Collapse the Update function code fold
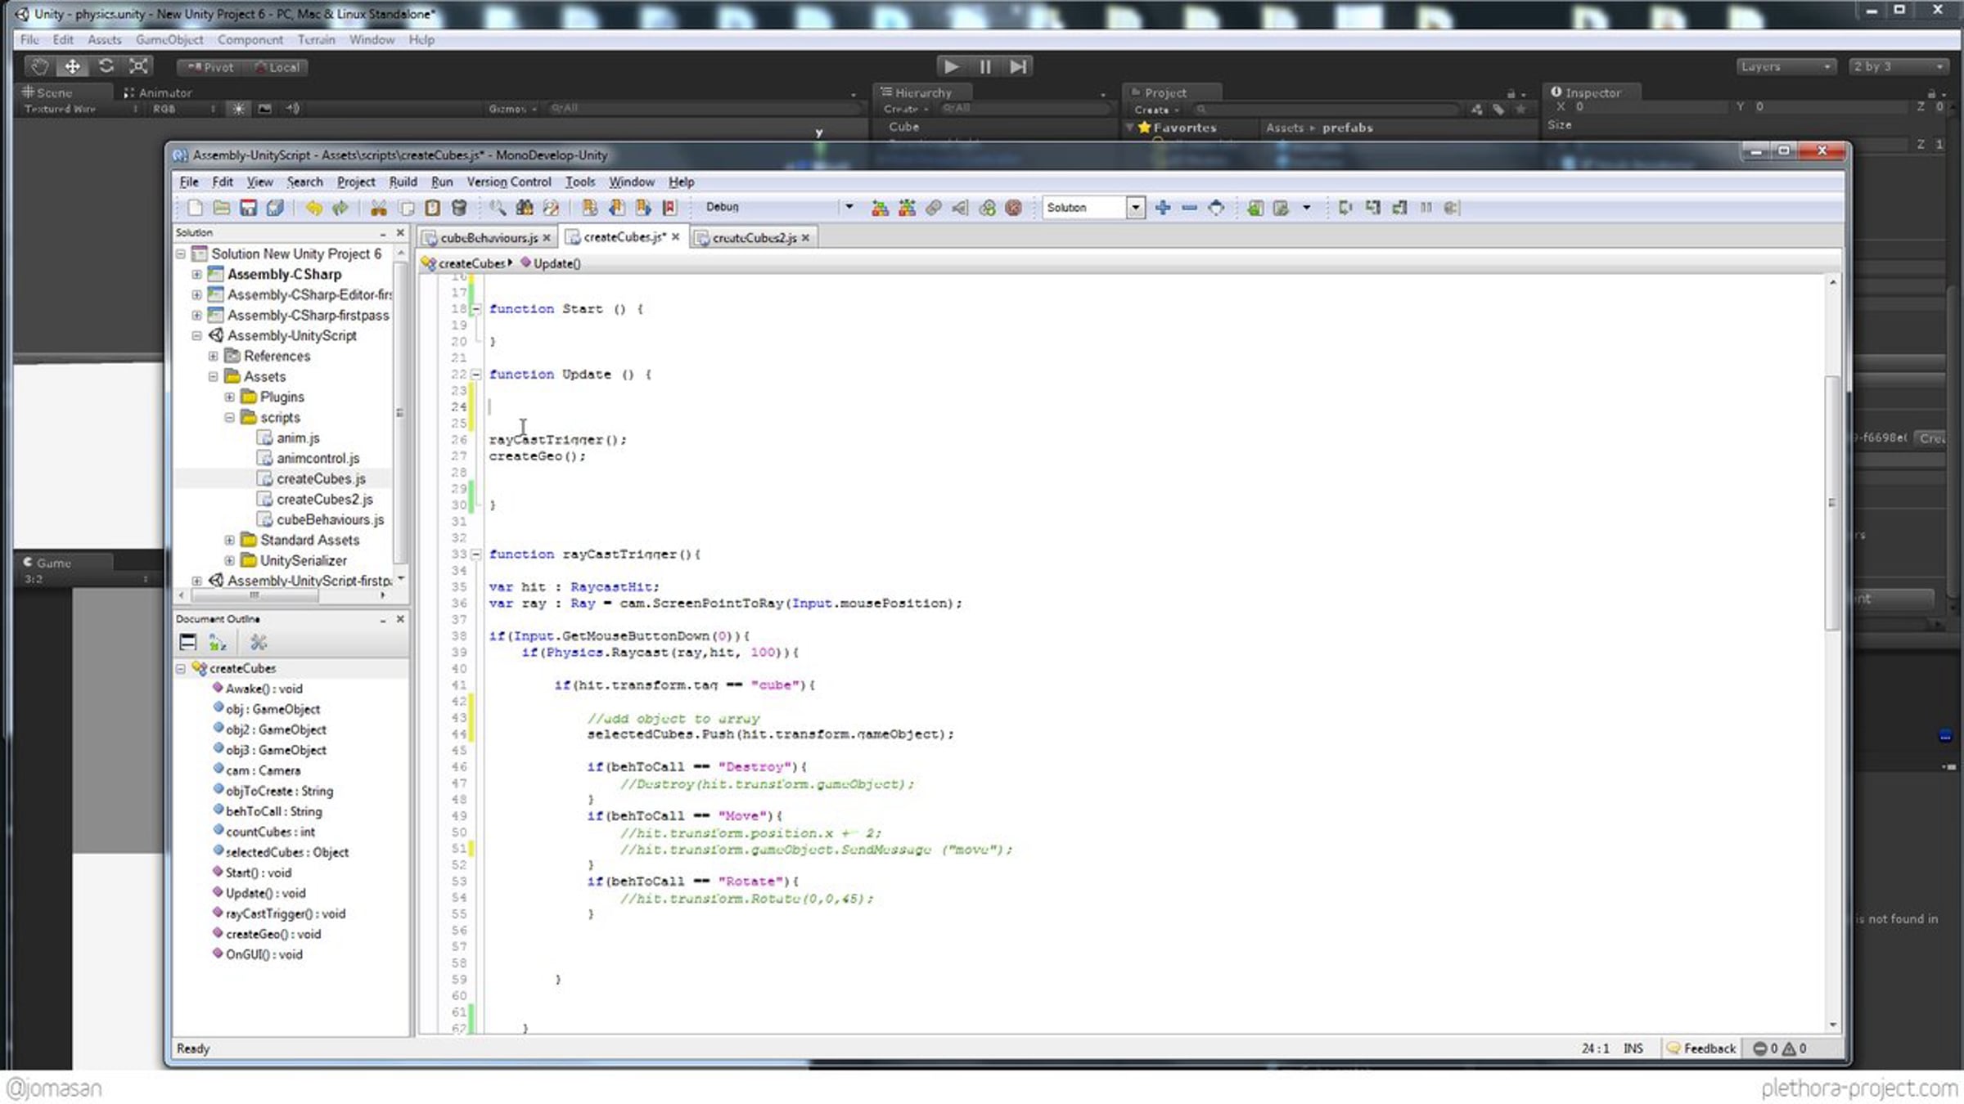 pyautogui.click(x=475, y=375)
